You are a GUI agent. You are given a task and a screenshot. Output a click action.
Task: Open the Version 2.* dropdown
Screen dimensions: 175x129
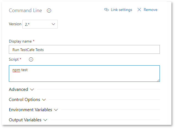40,24
